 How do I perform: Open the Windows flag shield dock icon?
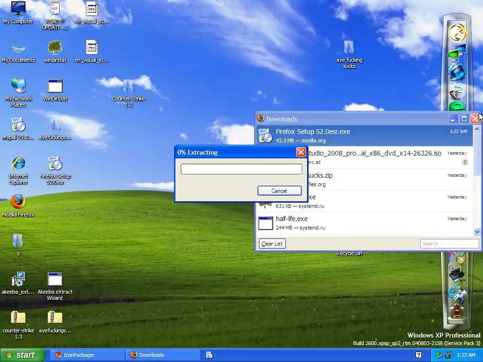point(457,257)
